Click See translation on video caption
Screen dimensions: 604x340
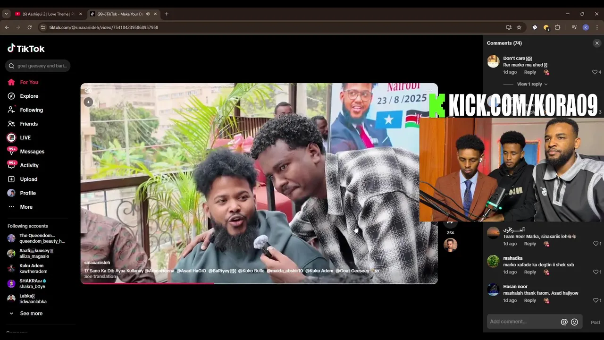[100, 277]
